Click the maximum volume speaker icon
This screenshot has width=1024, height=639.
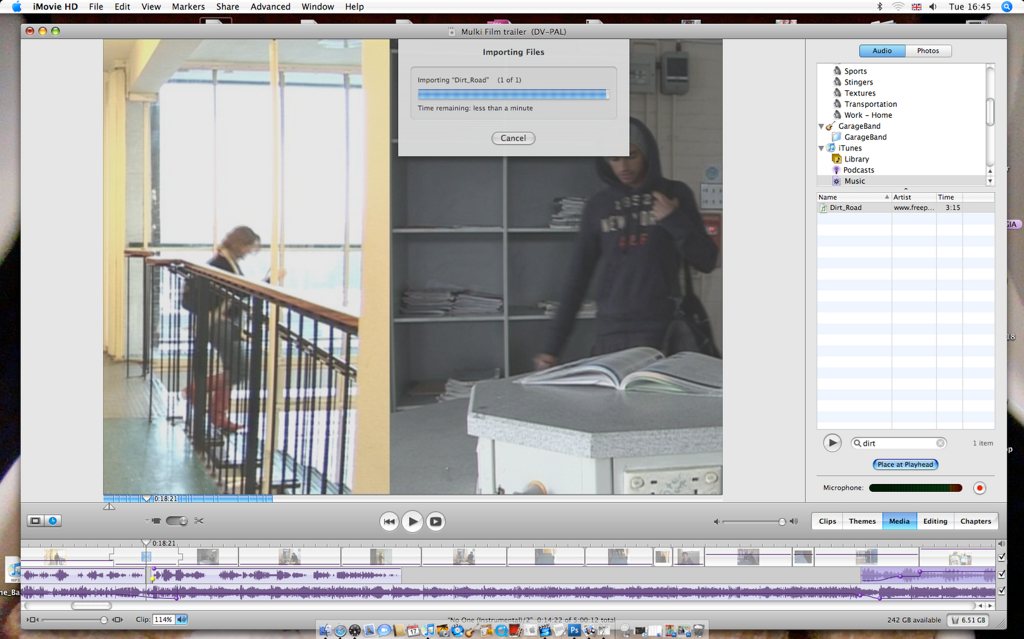[x=794, y=522]
